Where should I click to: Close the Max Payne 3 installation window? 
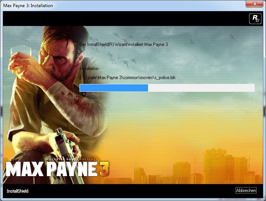point(254,3)
